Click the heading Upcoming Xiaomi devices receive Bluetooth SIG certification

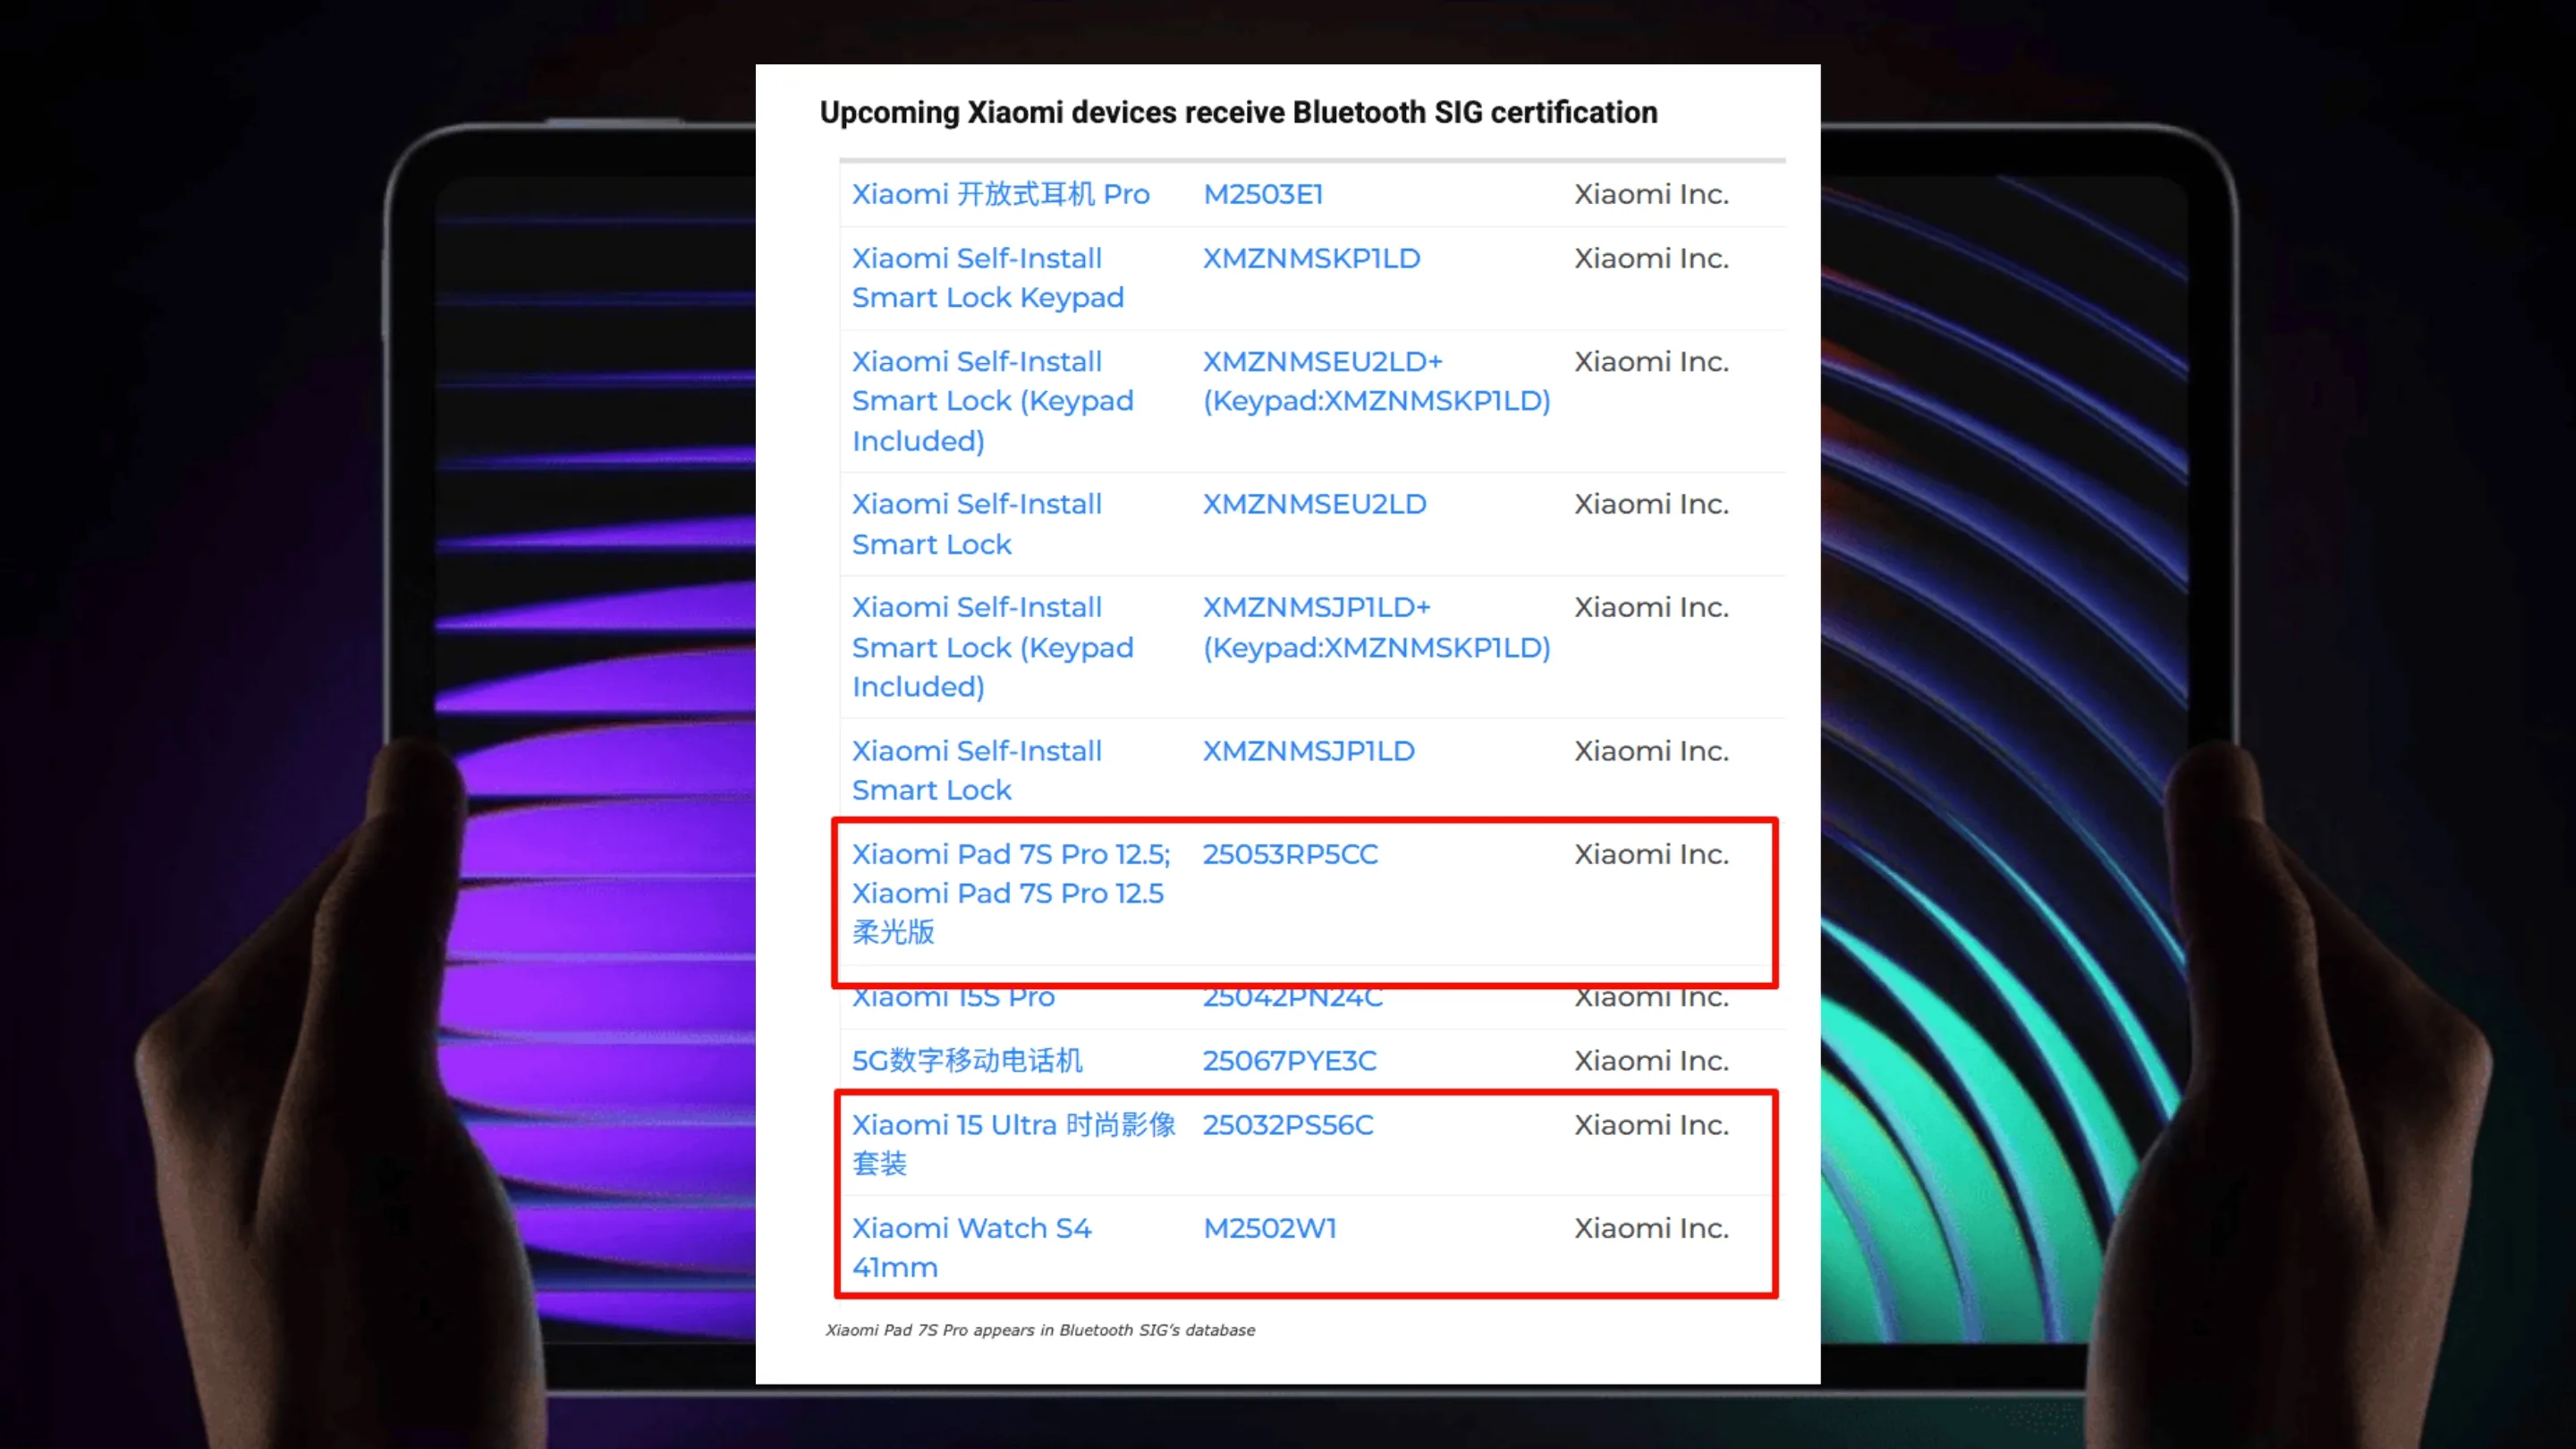pos(1238,113)
